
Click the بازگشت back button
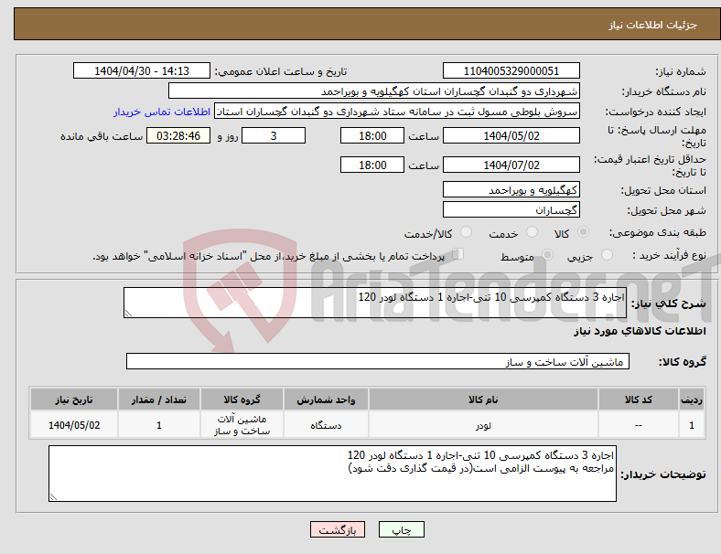[338, 529]
